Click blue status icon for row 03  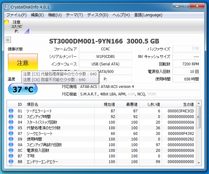[x=11, y=116]
